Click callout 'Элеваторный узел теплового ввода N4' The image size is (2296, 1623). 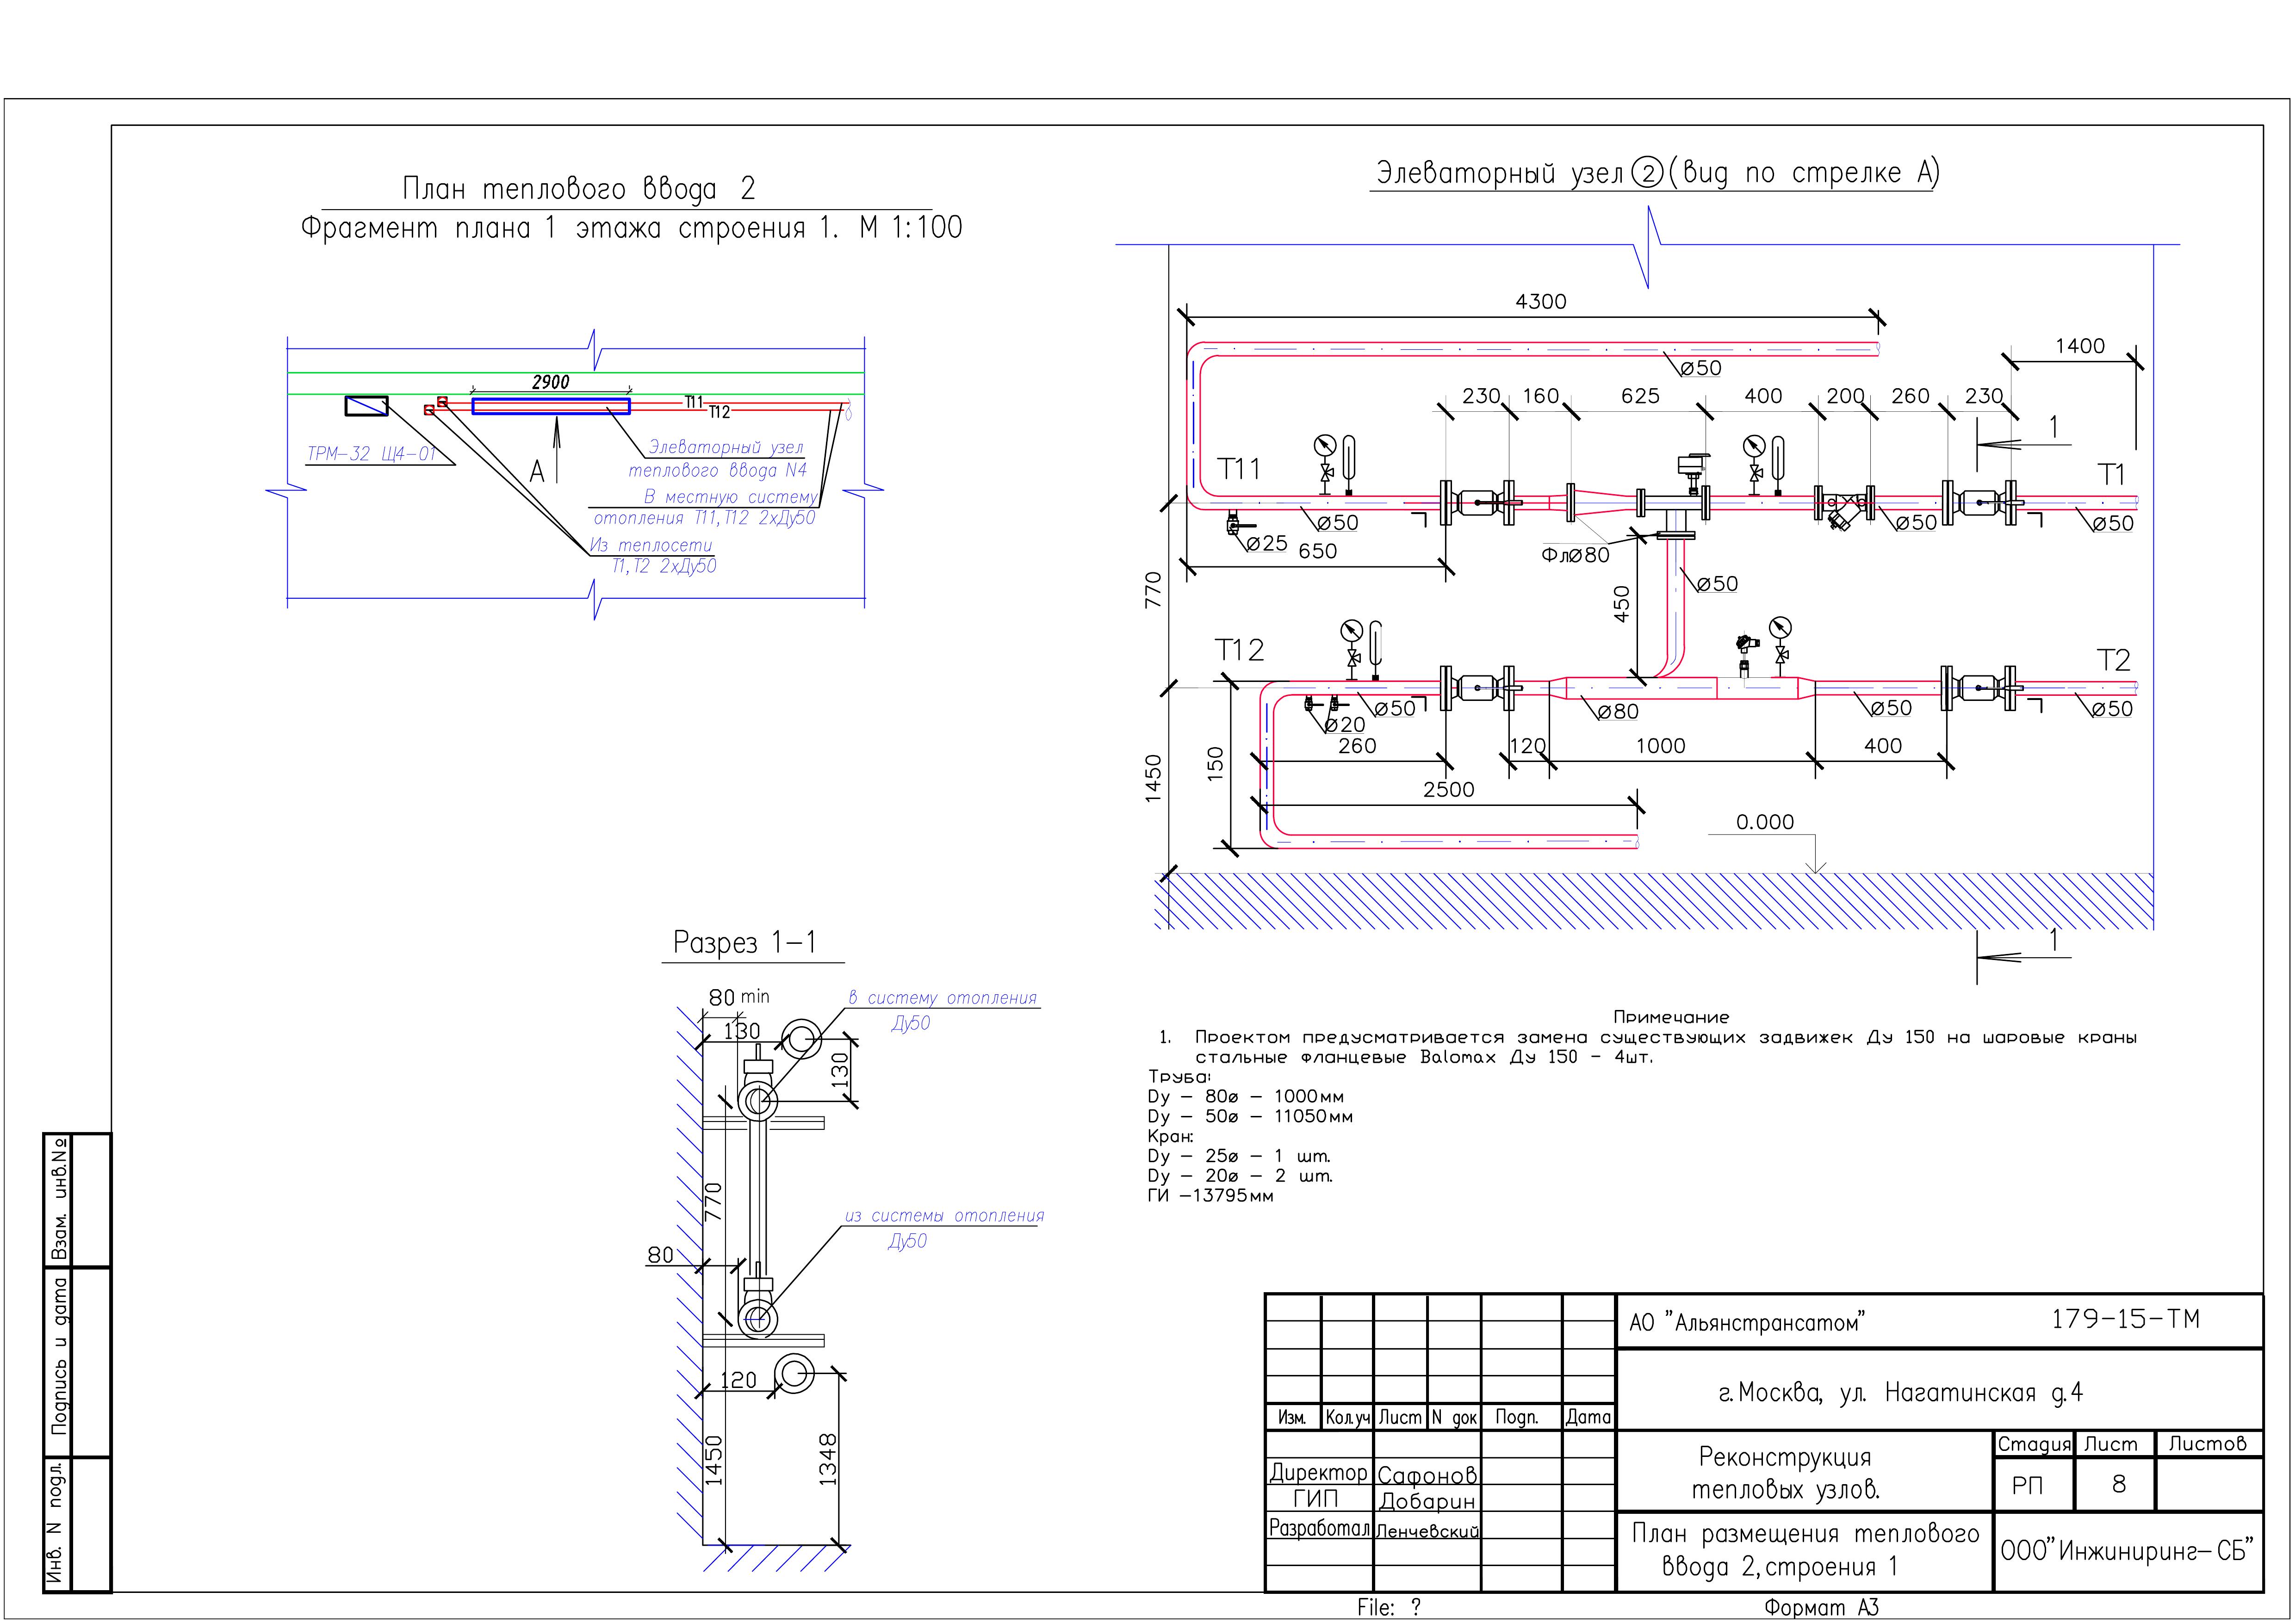coord(718,458)
